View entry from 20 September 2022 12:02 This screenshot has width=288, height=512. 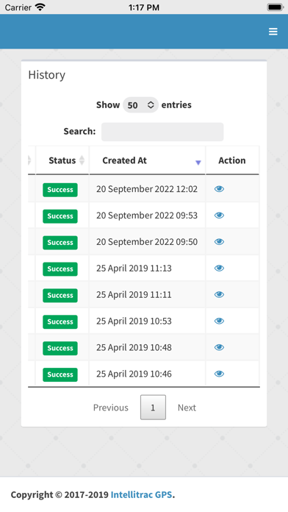coord(219,189)
